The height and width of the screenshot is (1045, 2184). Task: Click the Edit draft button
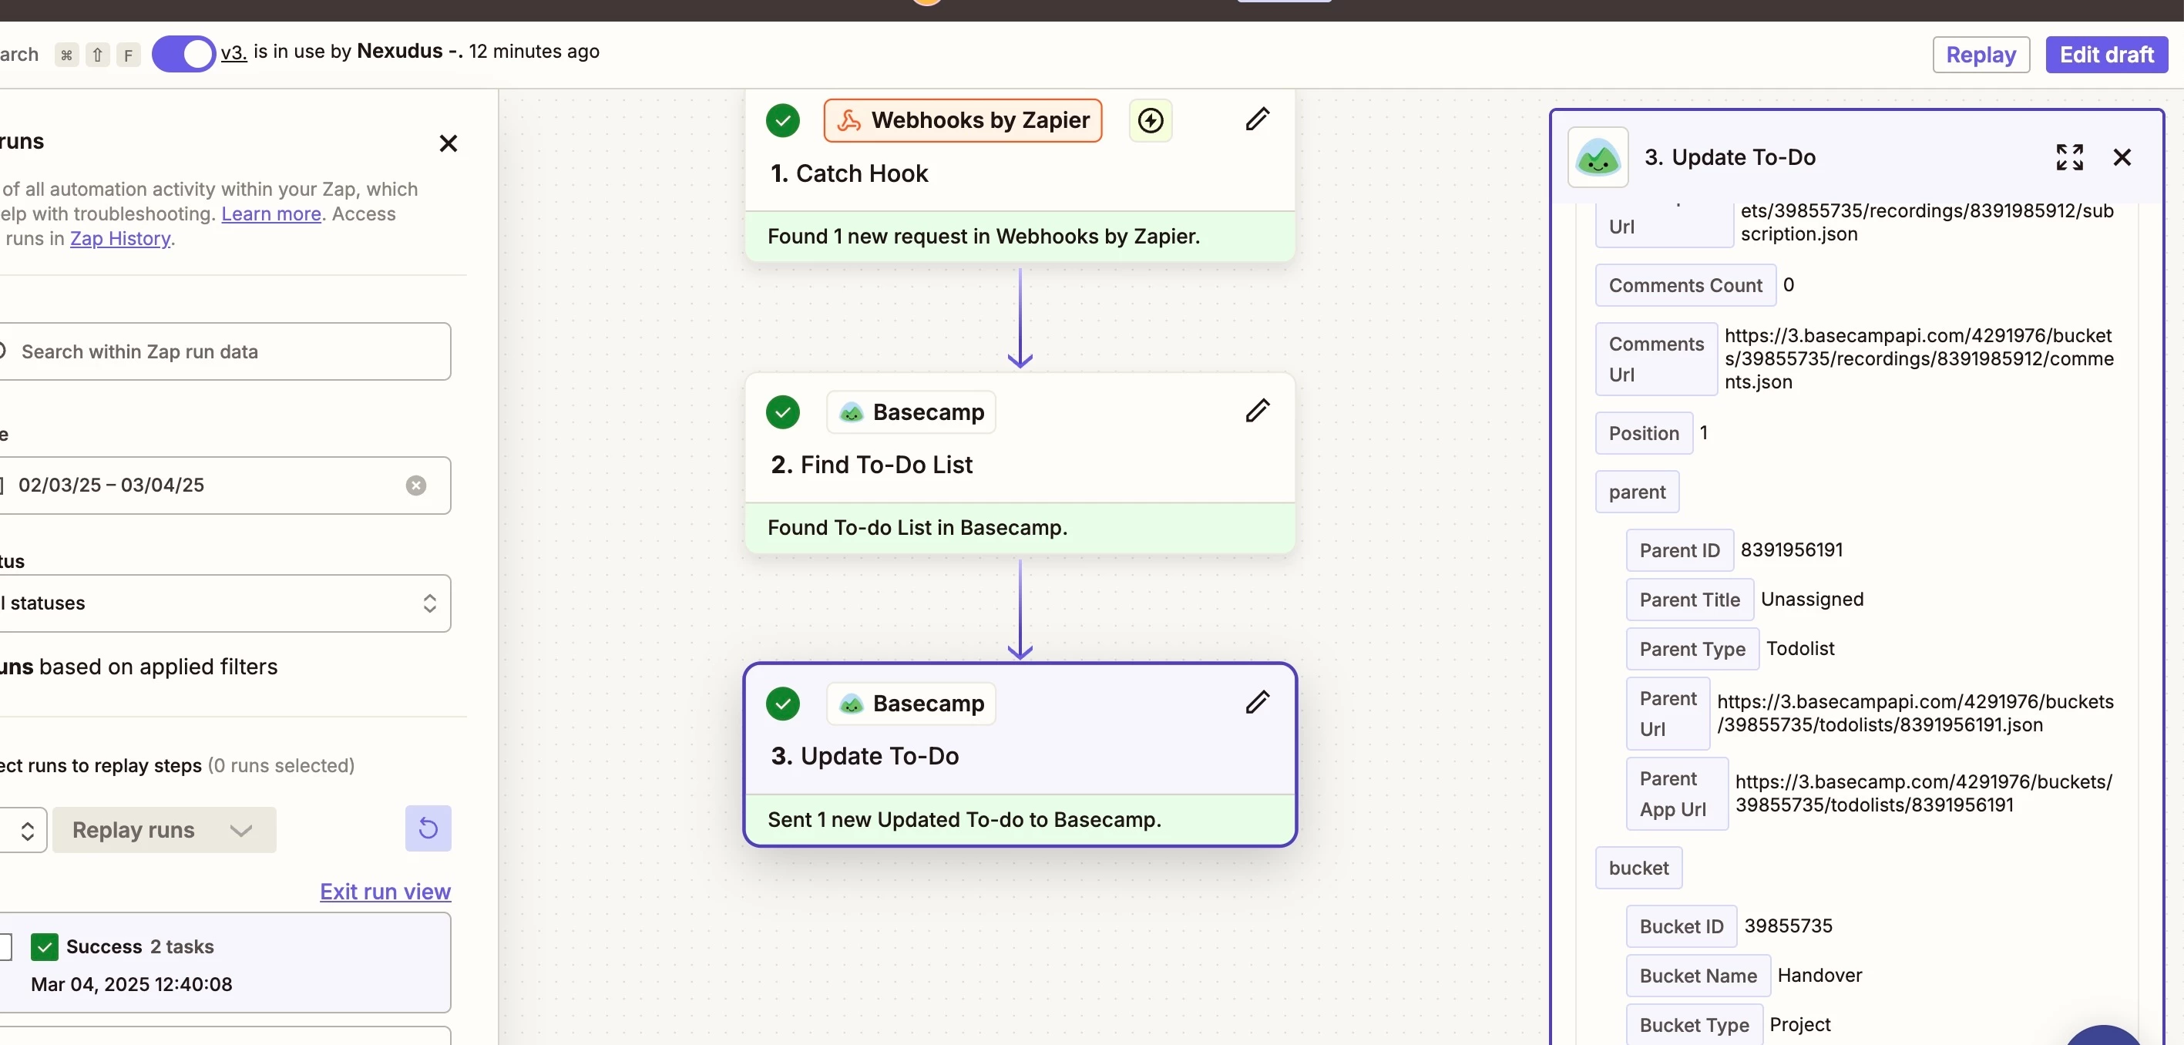[2105, 54]
